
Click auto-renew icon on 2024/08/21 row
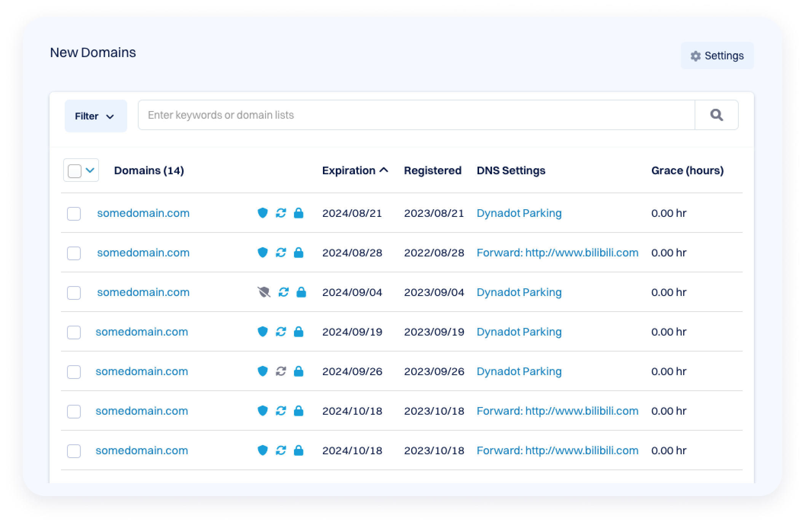pos(281,213)
